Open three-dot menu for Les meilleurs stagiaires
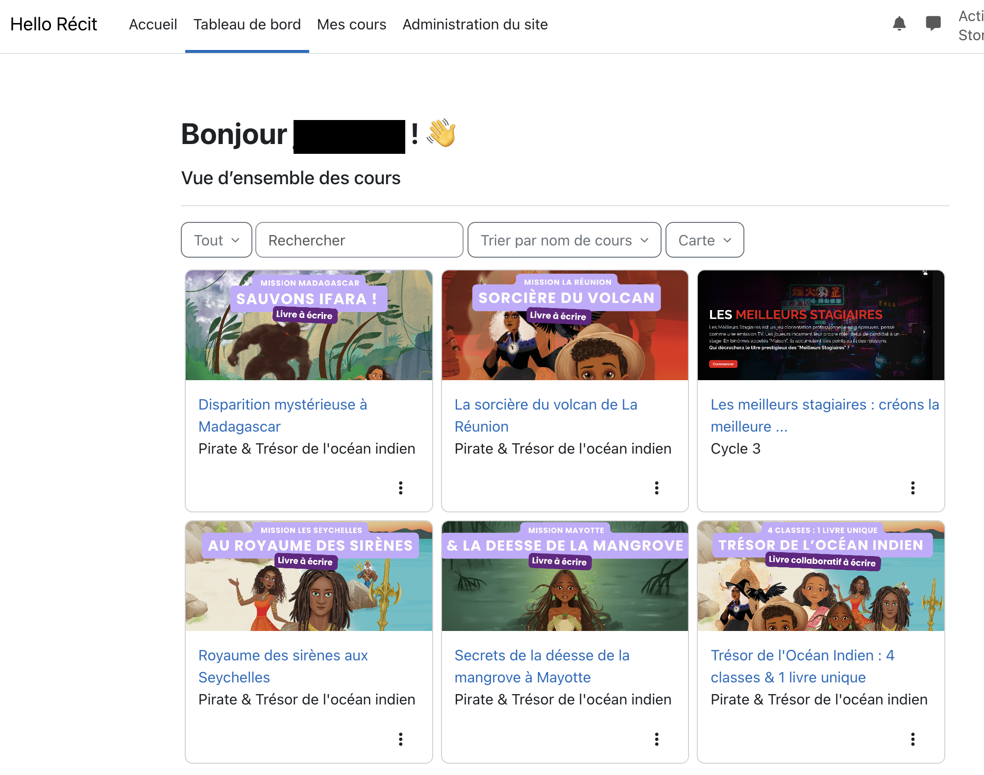This screenshot has height=775, width=984. (x=912, y=488)
